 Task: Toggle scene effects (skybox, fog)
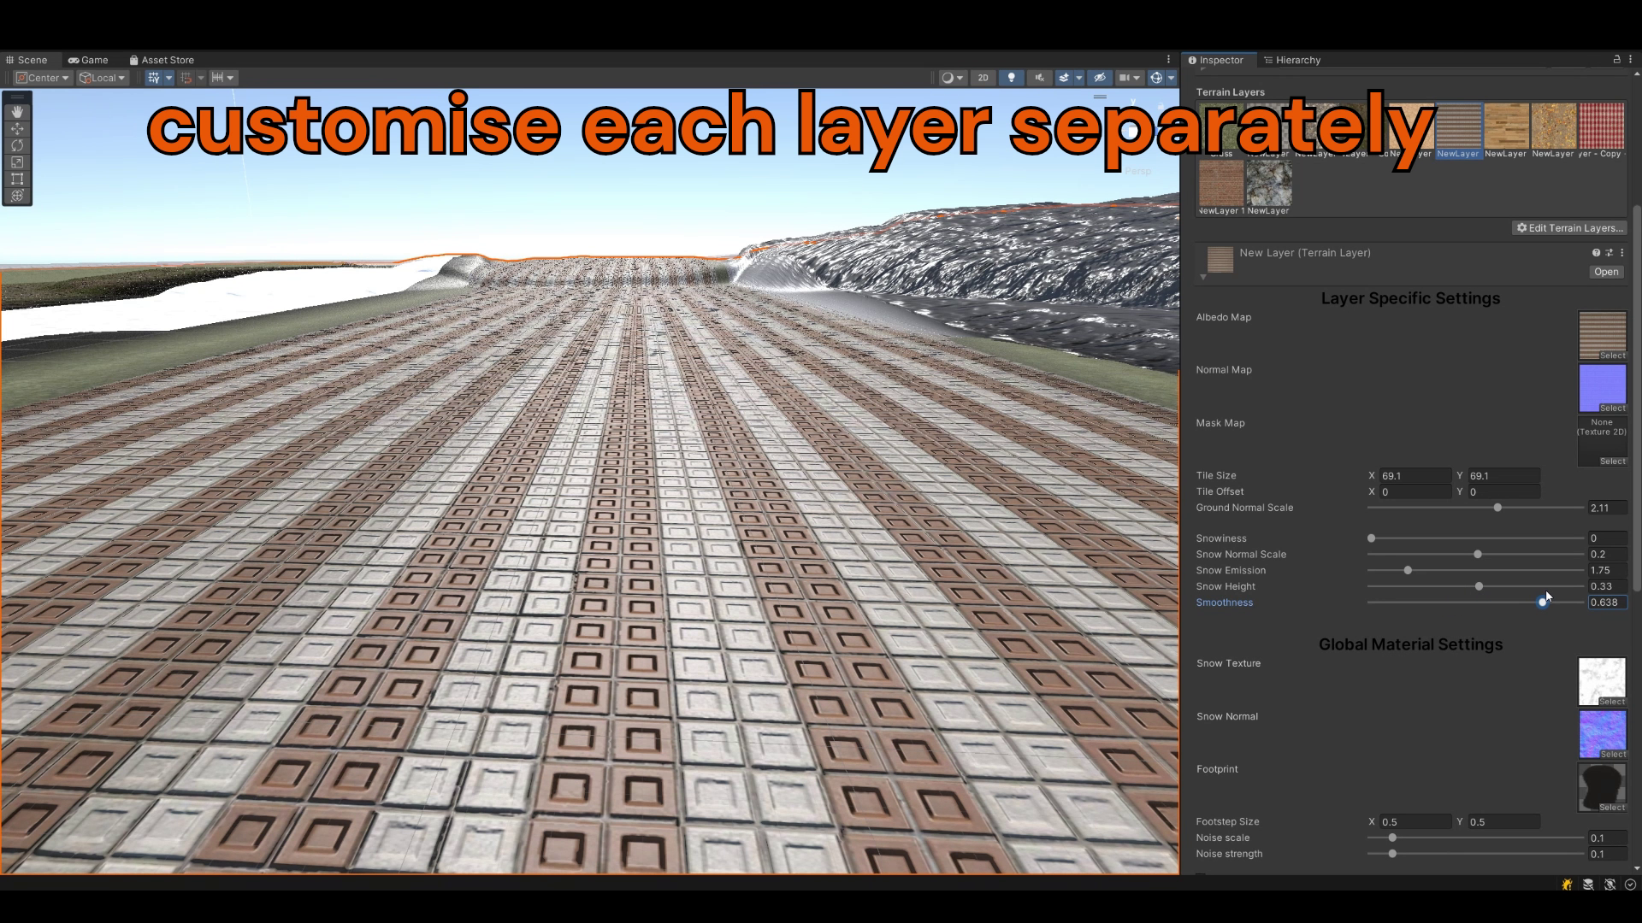pyautogui.click(x=1064, y=78)
